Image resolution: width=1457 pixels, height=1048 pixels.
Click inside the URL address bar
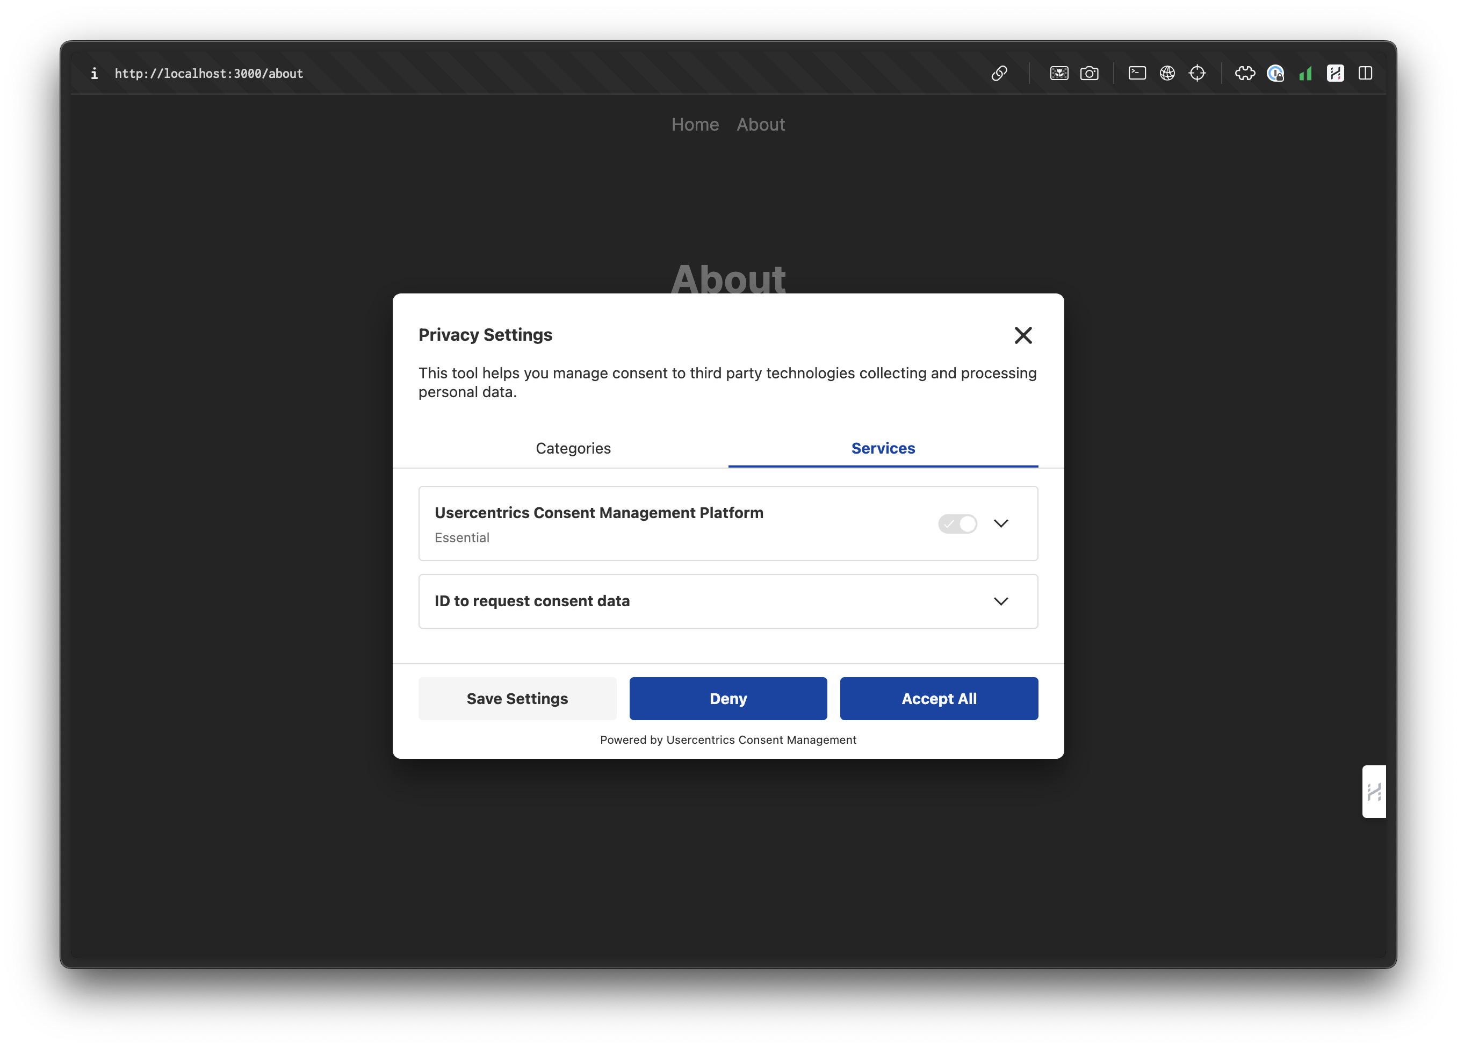[x=208, y=73]
